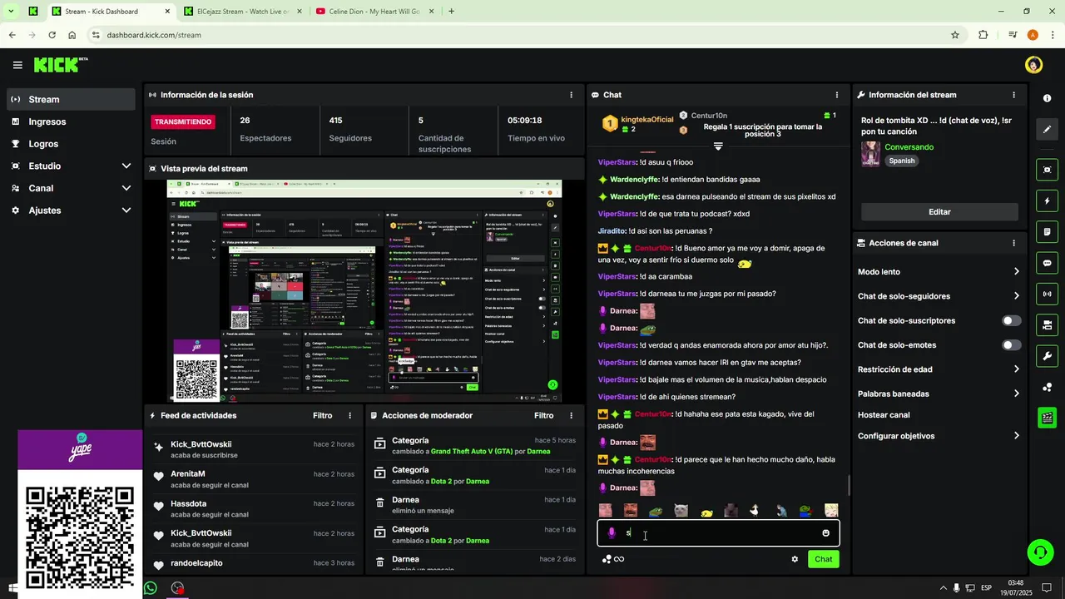Toggle the chat bubble widget icon in sidebar
Screen dimensions: 1065x599
point(1047,263)
